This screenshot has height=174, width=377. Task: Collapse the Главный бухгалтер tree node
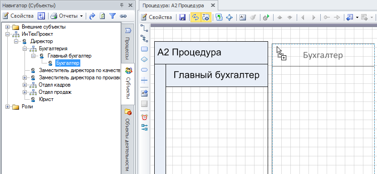pos(33,56)
